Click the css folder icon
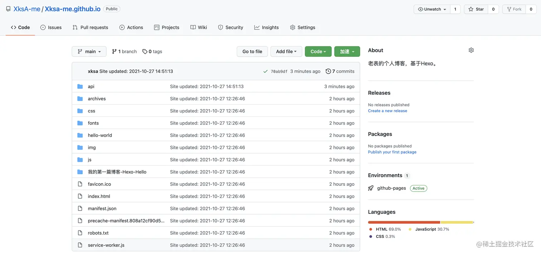Image resolution: width=541 pixels, height=255 pixels. pyautogui.click(x=80, y=111)
